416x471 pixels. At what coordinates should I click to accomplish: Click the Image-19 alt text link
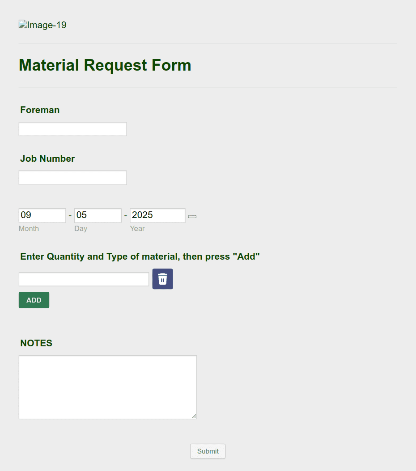point(46,25)
